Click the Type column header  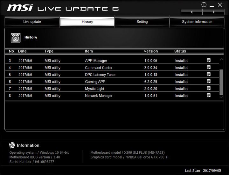click(49, 51)
